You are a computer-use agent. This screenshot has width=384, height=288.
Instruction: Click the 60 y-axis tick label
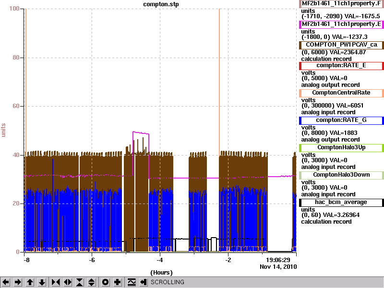(x=16, y=106)
